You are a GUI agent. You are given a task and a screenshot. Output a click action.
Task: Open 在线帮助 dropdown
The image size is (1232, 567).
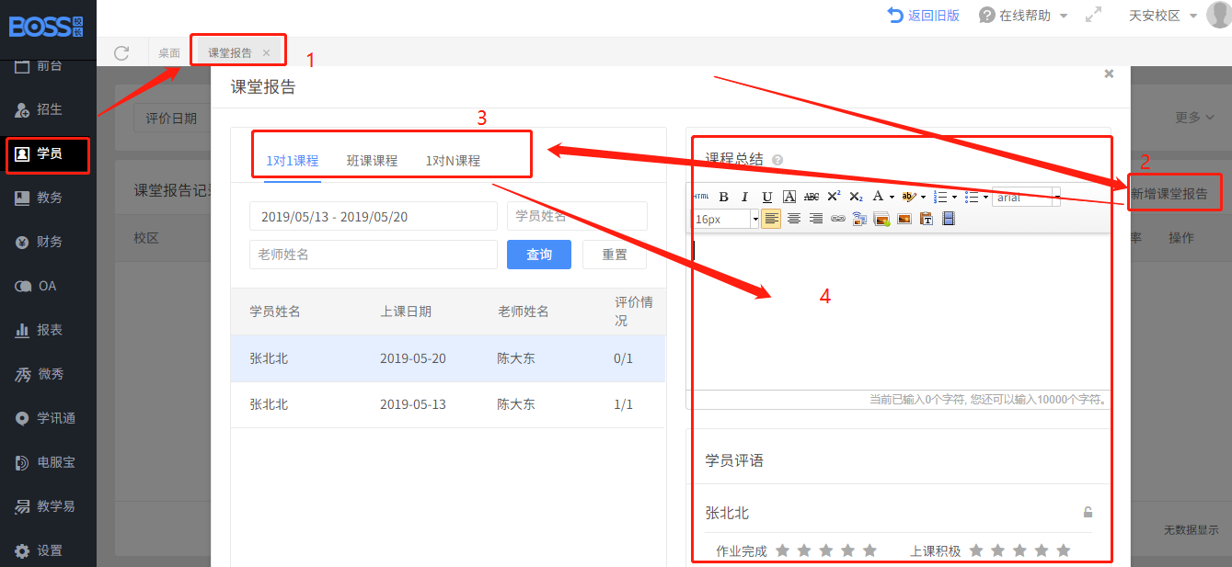tap(1023, 16)
